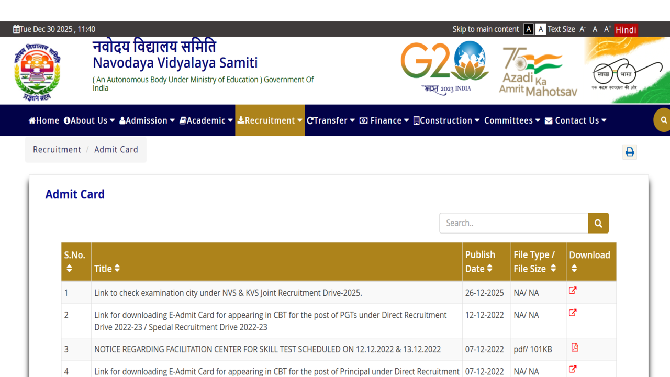Image resolution: width=670 pixels, height=377 pixels.
Task: Click the admit card Search input field
Action: [x=513, y=223]
